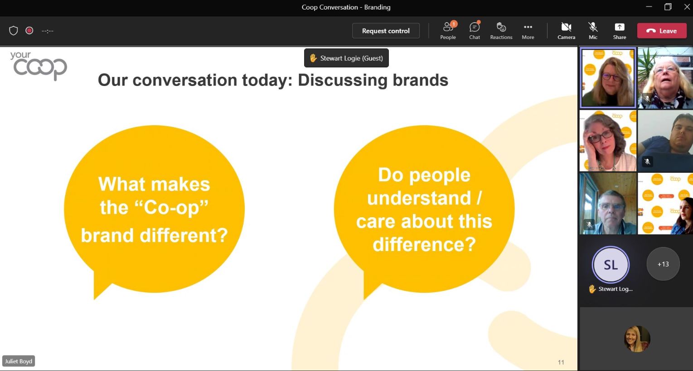Select video tile of older man by window

[x=608, y=204]
